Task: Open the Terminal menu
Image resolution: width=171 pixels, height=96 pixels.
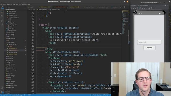Action: click(x=24, y=4)
